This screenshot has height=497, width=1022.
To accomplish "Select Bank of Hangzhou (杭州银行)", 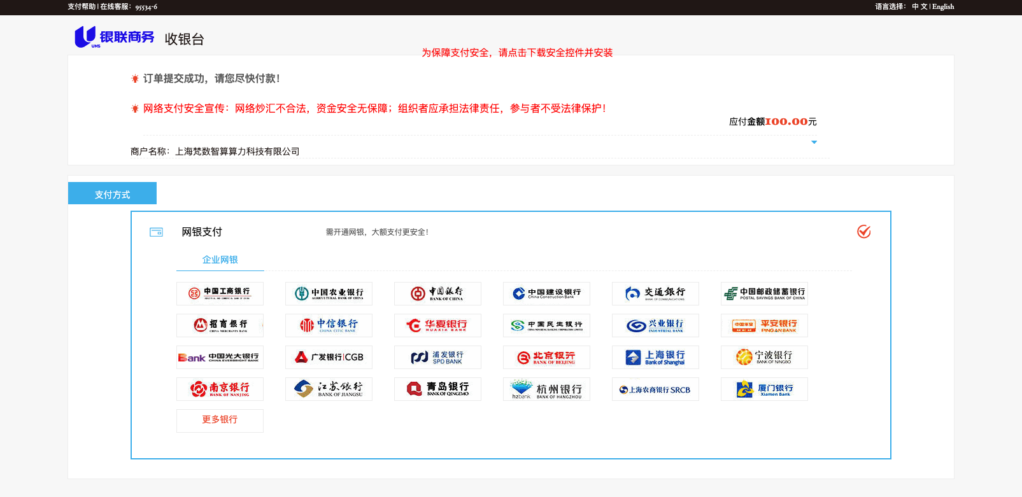I will (x=546, y=389).
